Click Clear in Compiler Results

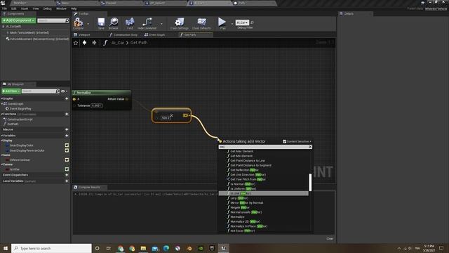pyautogui.click(x=330, y=239)
